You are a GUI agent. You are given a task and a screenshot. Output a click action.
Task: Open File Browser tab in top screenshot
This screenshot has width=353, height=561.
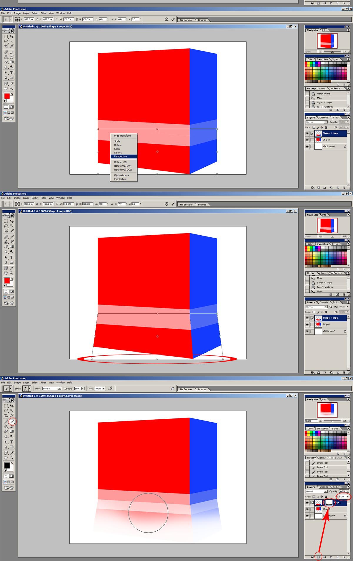pyautogui.click(x=186, y=20)
